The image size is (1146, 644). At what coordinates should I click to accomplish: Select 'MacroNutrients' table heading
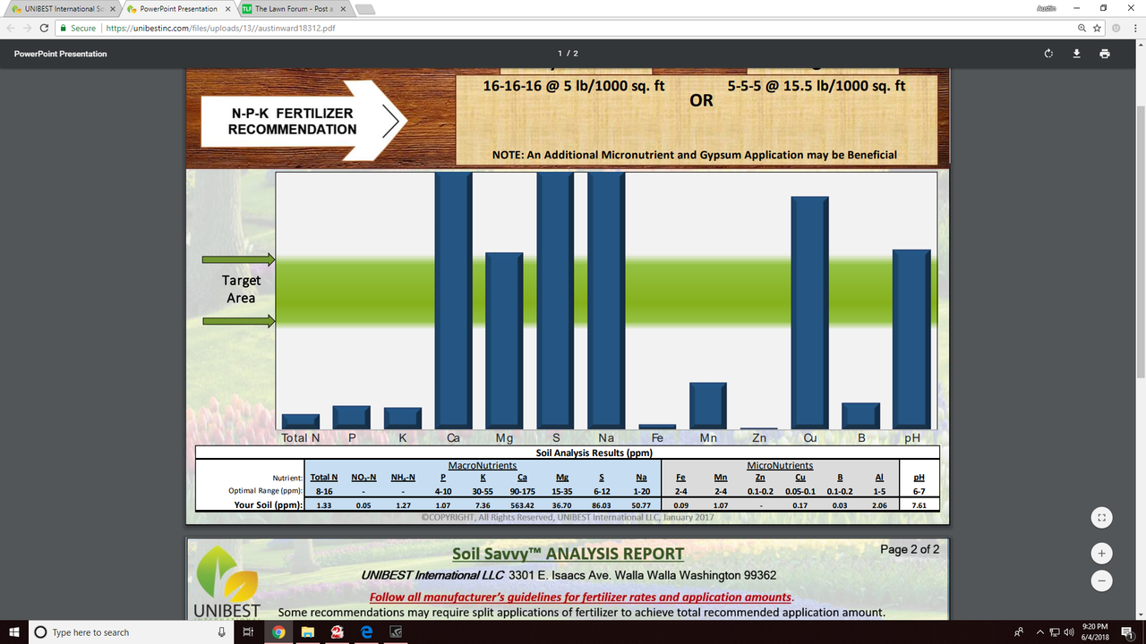(483, 465)
